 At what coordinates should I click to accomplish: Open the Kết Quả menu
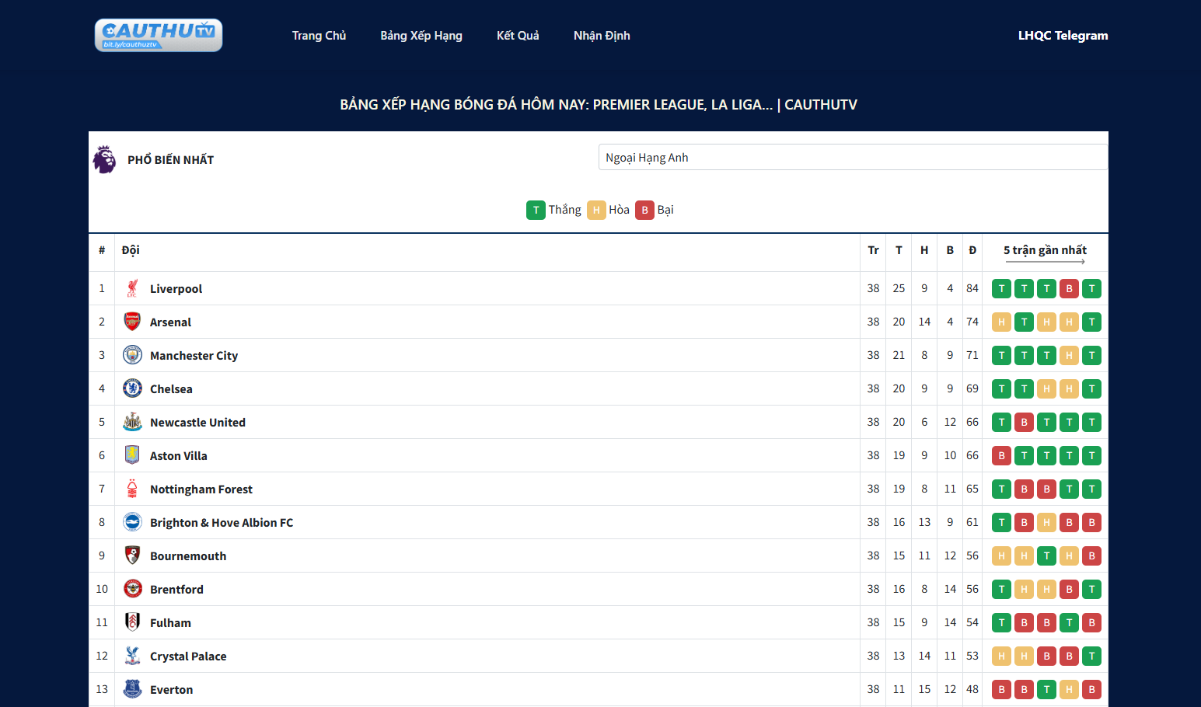518,36
